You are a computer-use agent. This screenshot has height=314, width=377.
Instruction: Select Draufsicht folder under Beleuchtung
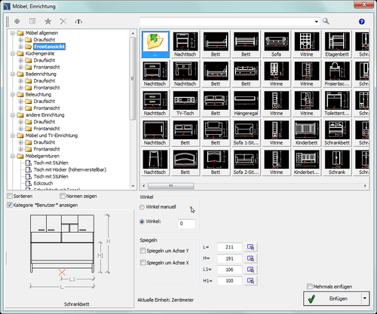click(x=44, y=101)
